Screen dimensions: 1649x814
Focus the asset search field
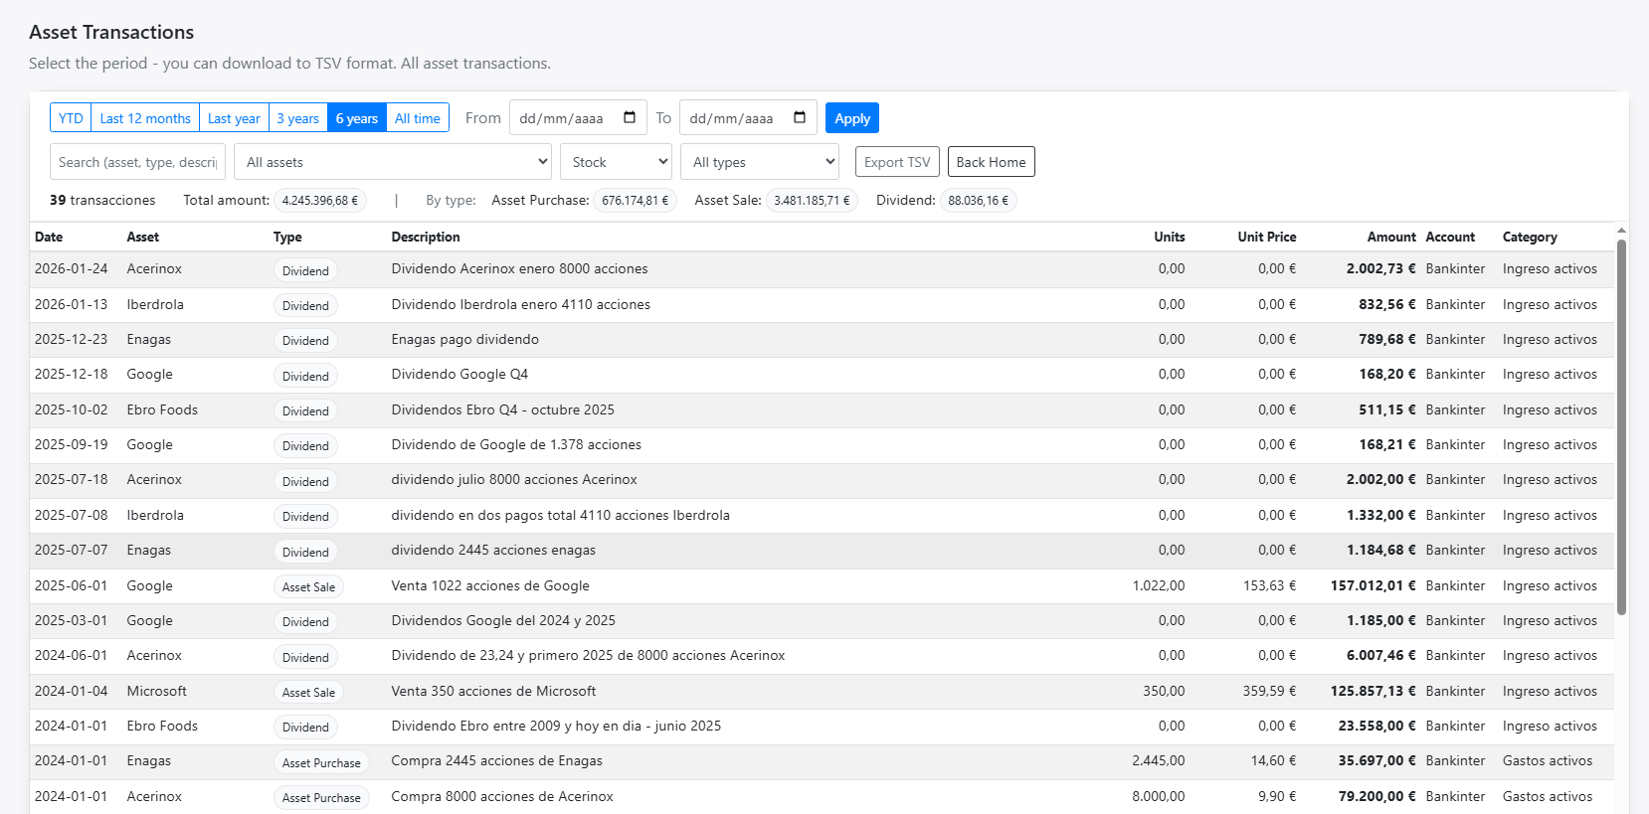(x=137, y=162)
